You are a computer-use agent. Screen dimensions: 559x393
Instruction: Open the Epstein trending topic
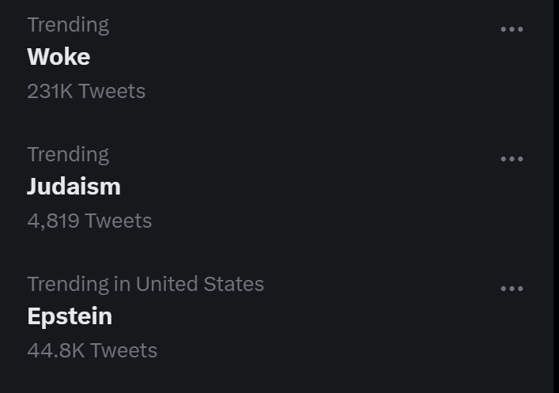70,316
